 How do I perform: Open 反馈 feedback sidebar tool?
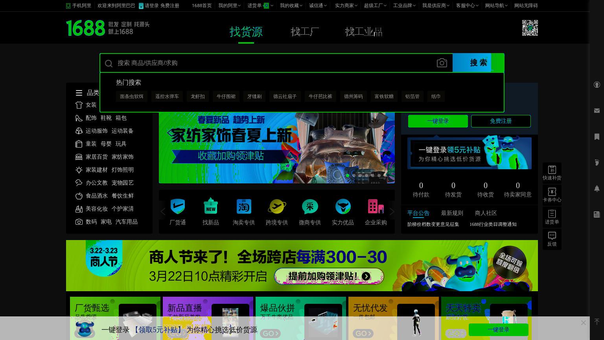[x=552, y=239]
